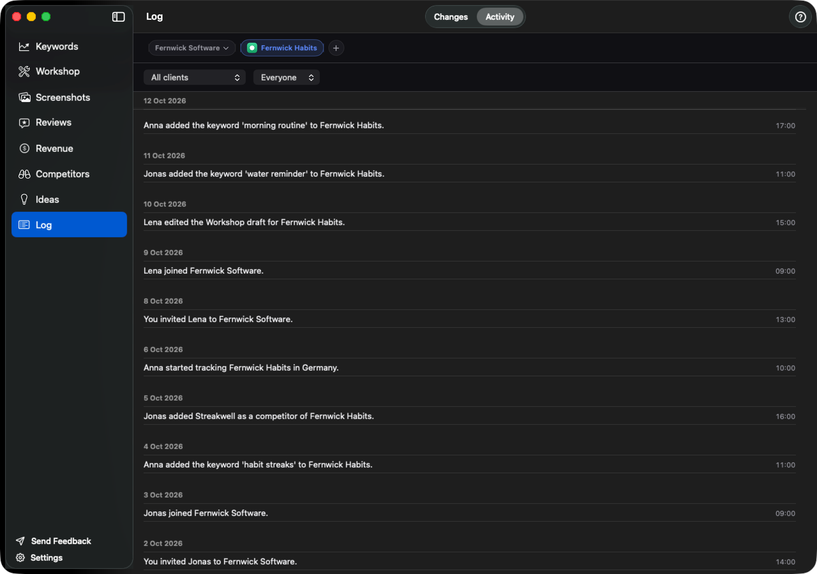
Task: Click the Screenshots photo icon
Action: [24, 98]
